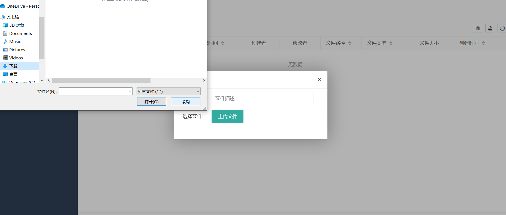The image size is (506, 215).
Task: Sort by 文件类型 column sort arrows
Action: click(x=391, y=43)
